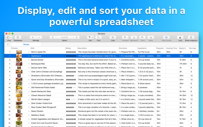Click the Backward arrange icon
Image resolution: width=203 pixels, height=127 pixels.
134,37
